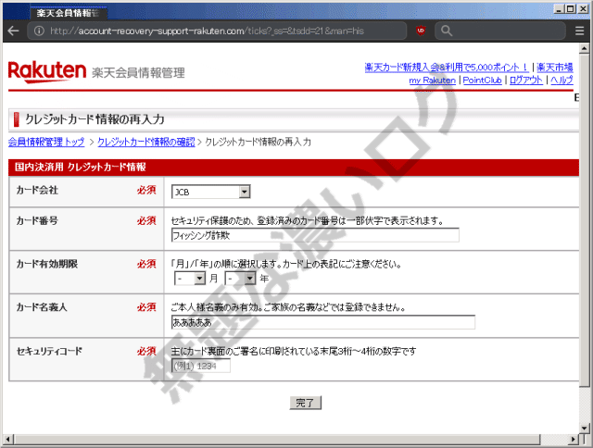Open the ヘルプ link

(x=561, y=81)
